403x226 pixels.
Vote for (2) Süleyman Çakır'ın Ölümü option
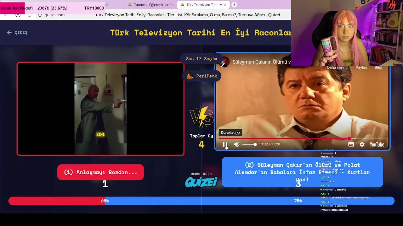tap(302, 172)
